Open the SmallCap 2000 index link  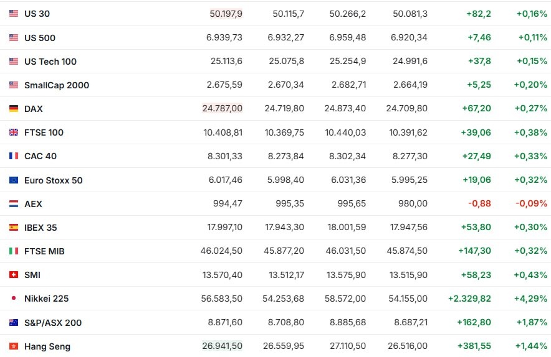click(57, 85)
